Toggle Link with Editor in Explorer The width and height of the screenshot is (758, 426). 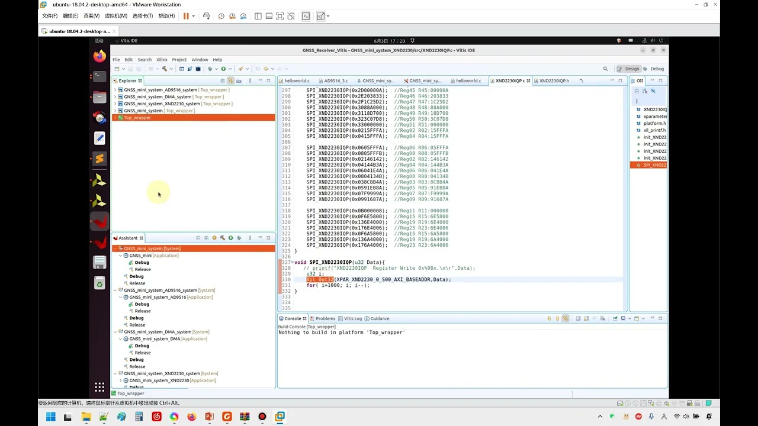pyautogui.click(x=230, y=80)
